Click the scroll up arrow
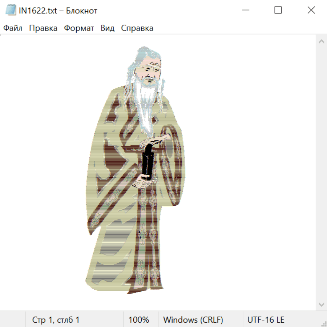 click(x=321, y=42)
